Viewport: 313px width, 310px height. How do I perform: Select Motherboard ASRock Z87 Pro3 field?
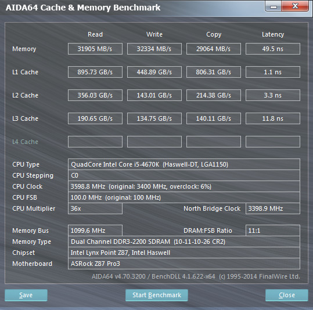tap(184, 264)
